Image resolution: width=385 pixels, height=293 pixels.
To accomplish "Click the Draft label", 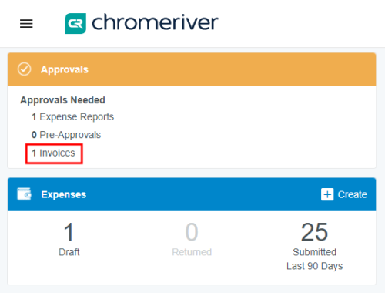I will coord(69,252).
